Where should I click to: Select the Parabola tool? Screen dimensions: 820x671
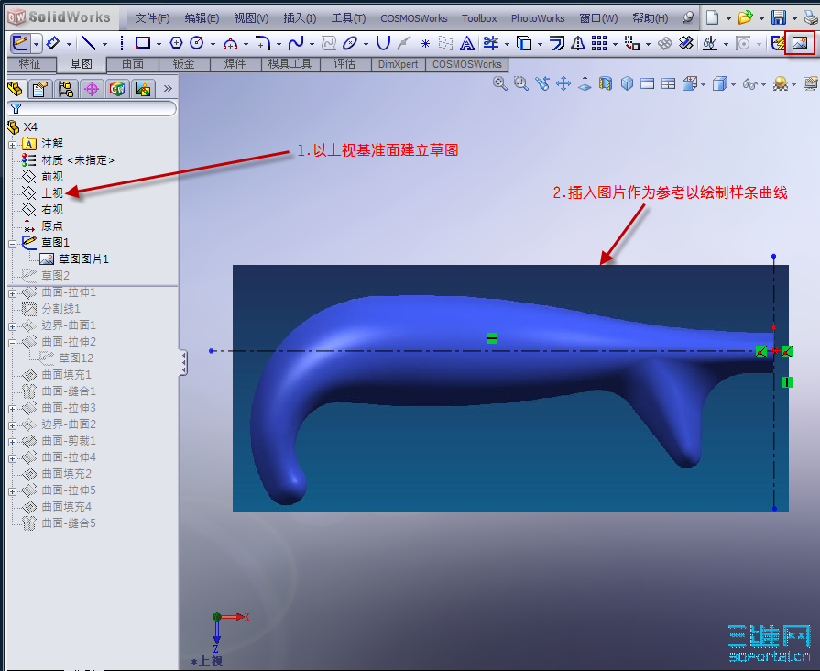pos(383,43)
